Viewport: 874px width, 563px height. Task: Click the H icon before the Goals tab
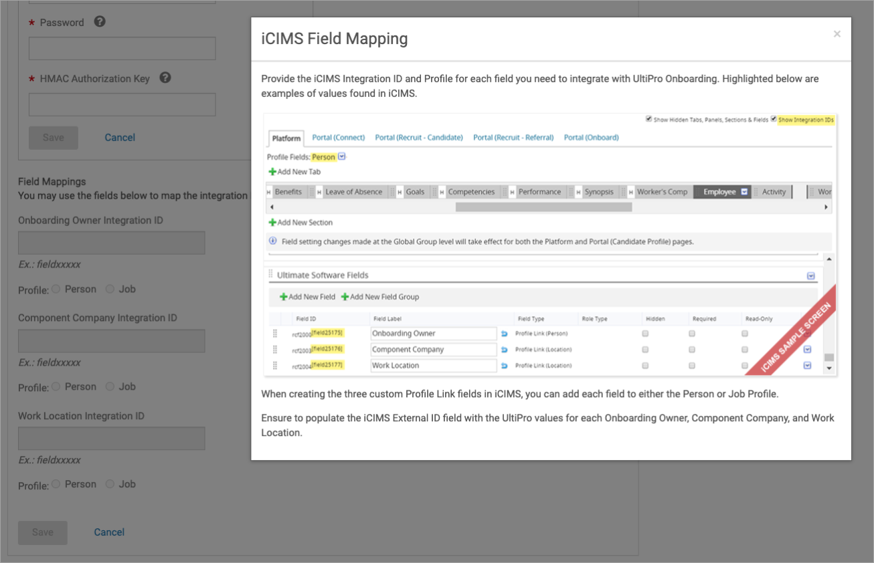400,192
